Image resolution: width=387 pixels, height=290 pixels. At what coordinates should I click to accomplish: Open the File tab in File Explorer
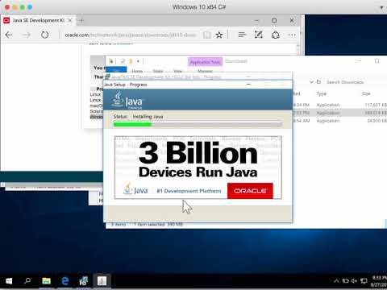point(116,70)
